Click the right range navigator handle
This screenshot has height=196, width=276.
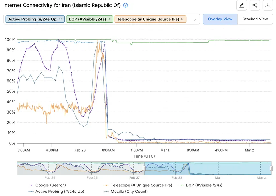pyautogui.click(x=271, y=168)
